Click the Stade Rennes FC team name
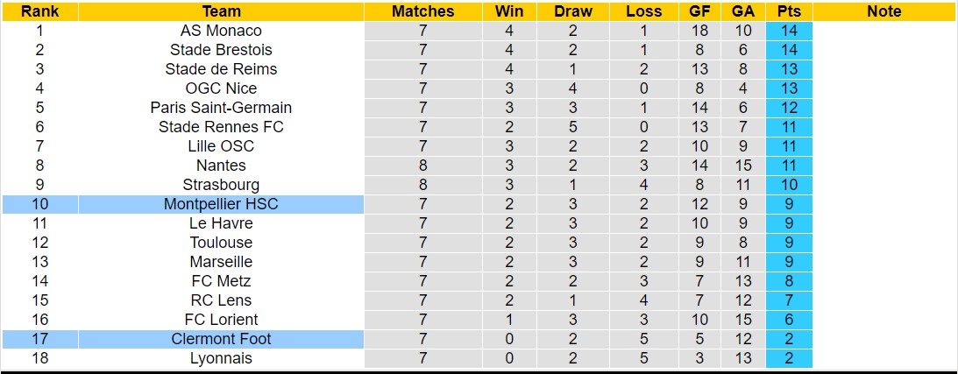This screenshot has height=374, width=958. pyautogui.click(x=221, y=127)
